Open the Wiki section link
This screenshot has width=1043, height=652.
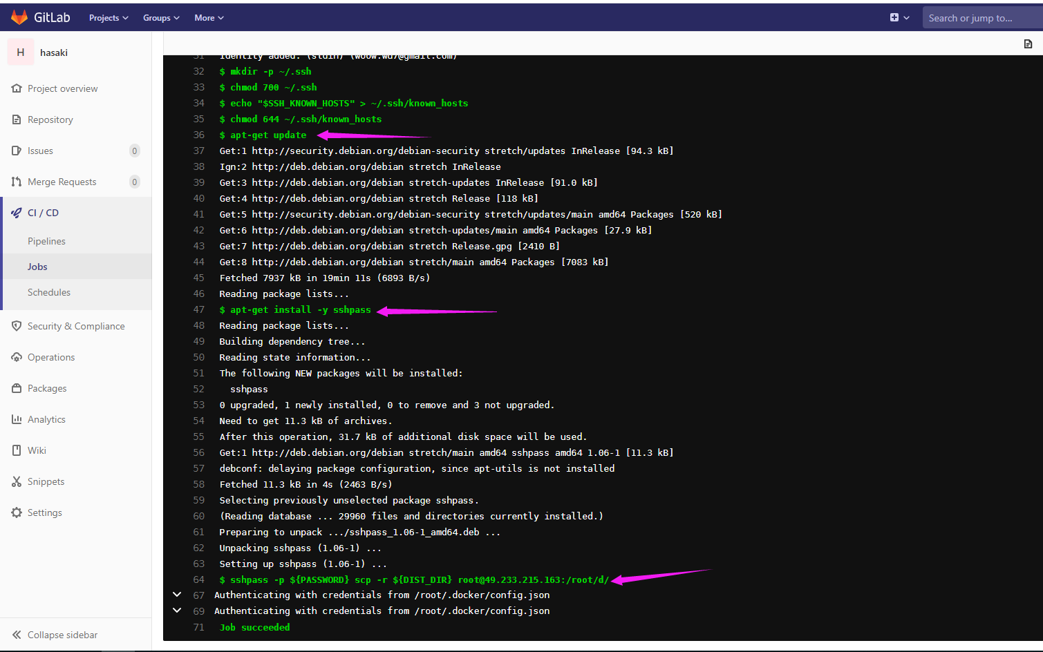[x=37, y=450]
